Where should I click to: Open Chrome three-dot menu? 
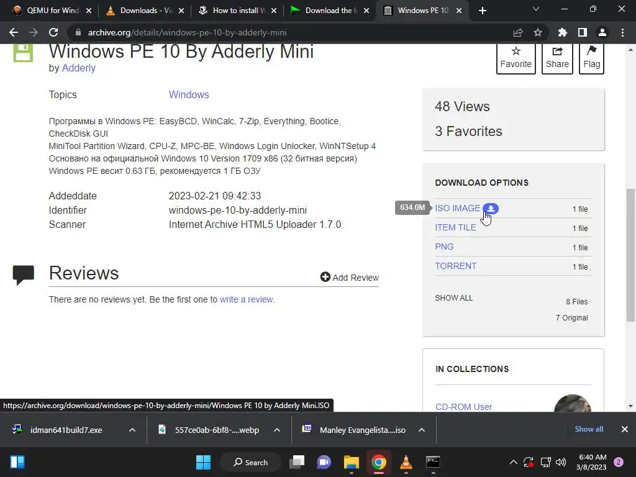coord(622,32)
